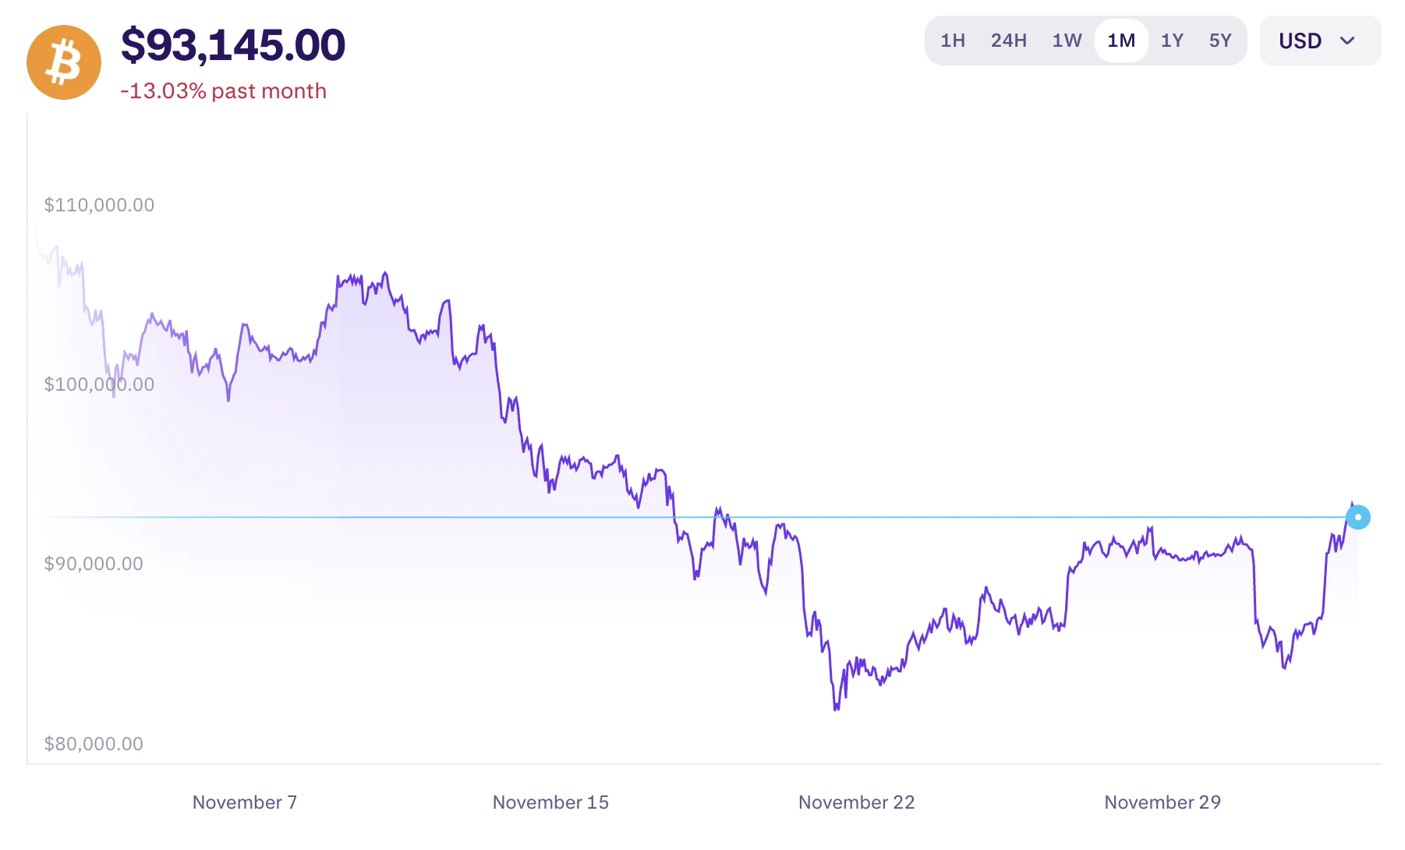Click the active 1M timeframe tab
The image size is (1405, 850).
tap(1121, 41)
